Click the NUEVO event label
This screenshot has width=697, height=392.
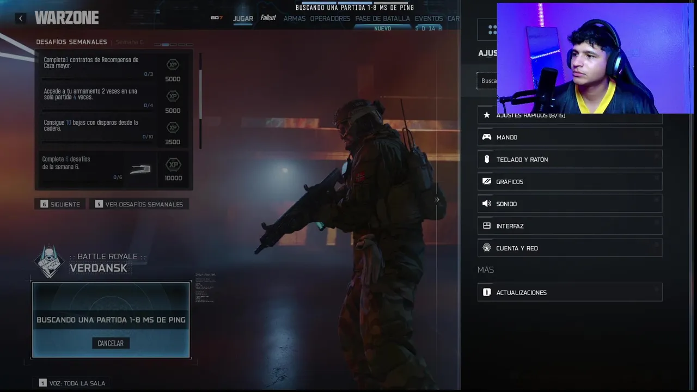(x=382, y=28)
